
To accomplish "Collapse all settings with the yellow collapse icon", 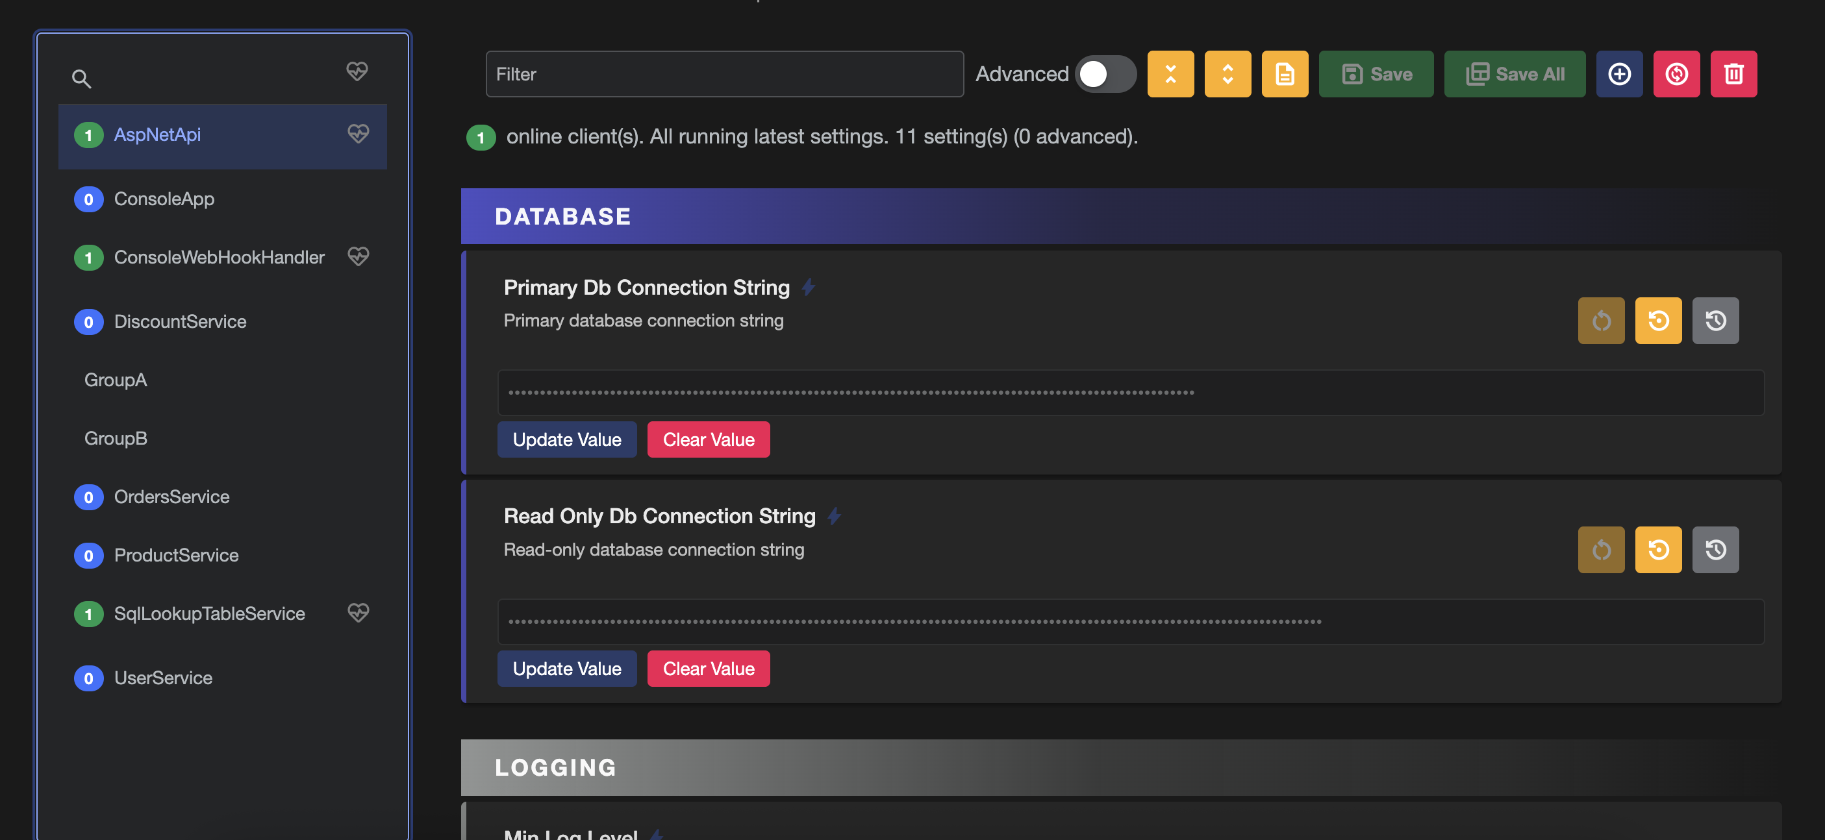I will click(1170, 73).
